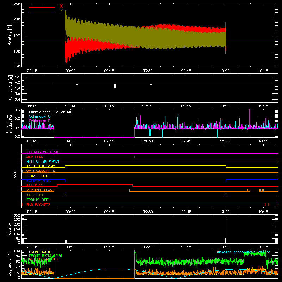Click the BAD_PACKETS spikes near 10:15
This screenshot has height=282, width=282.
click(267, 204)
